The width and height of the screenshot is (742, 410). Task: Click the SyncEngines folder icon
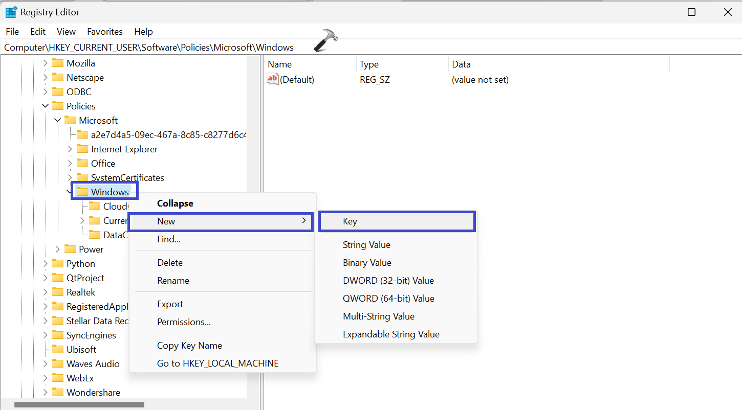pos(58,335)
